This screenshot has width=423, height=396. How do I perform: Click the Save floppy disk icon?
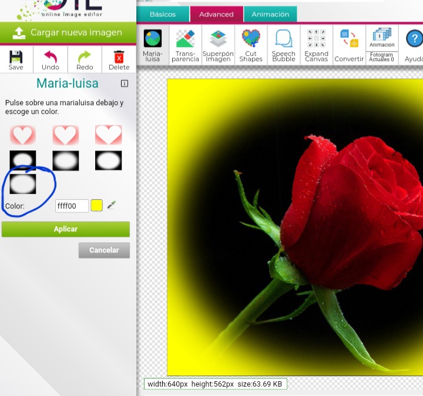pos(16,58)
